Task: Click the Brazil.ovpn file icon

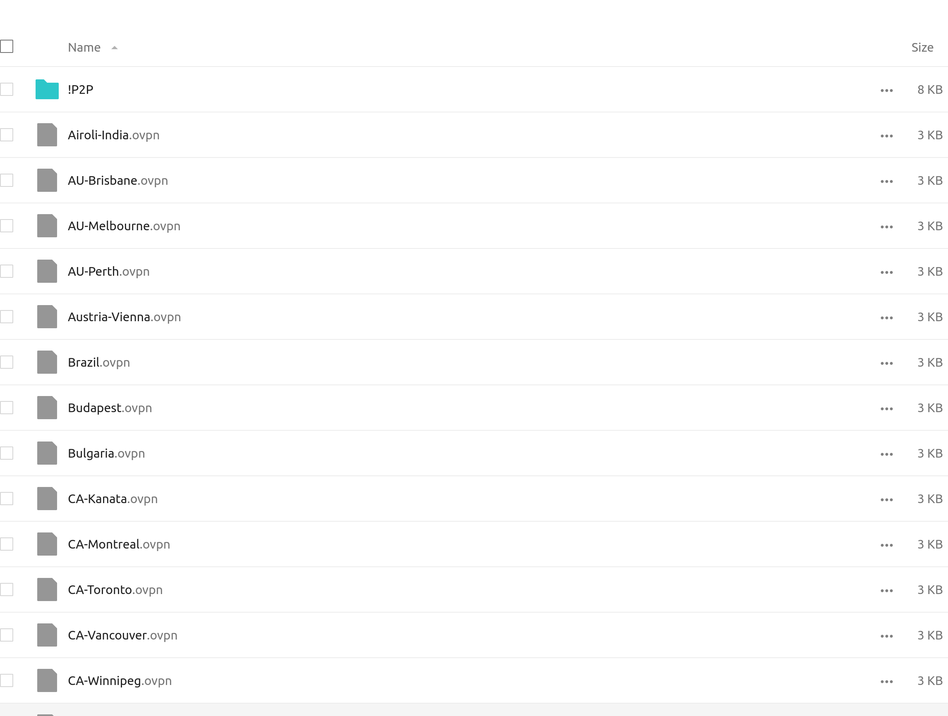Action: tap(46, 362)
